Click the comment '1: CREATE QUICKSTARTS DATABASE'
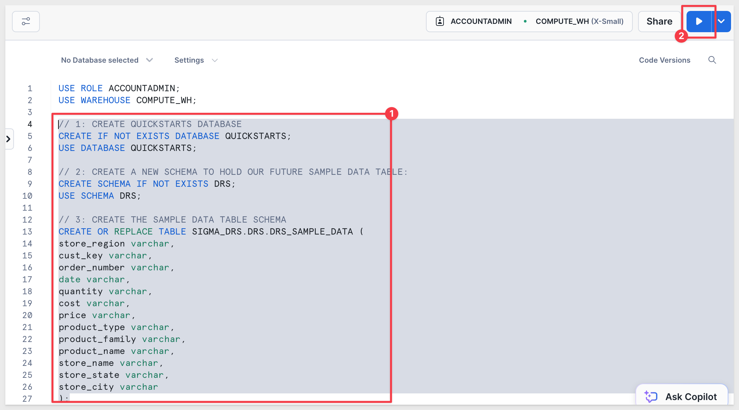The width and height of the screenshot is (739, 410). tap(150, 124)
